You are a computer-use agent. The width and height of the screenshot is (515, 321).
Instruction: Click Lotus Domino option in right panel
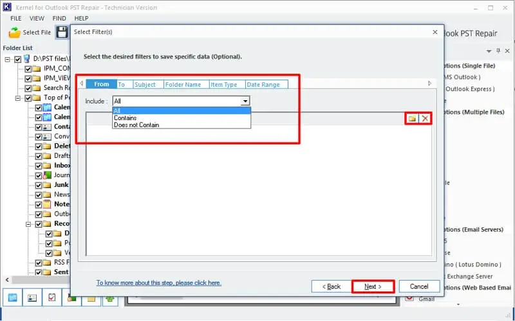[x=473, y=265]
